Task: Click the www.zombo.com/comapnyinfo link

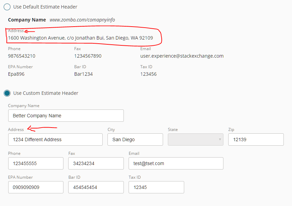Action: pyautogui.click(x=82, y=20)
